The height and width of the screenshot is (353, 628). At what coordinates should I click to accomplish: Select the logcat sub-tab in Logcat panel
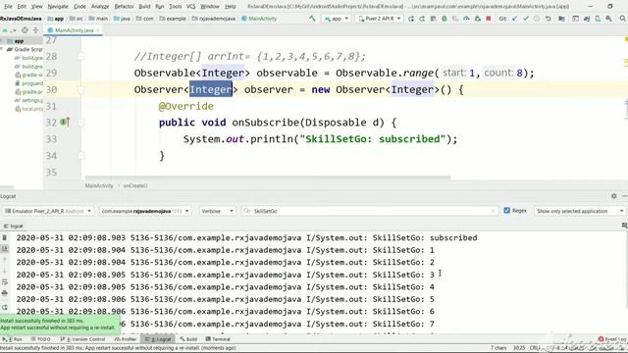13,227
